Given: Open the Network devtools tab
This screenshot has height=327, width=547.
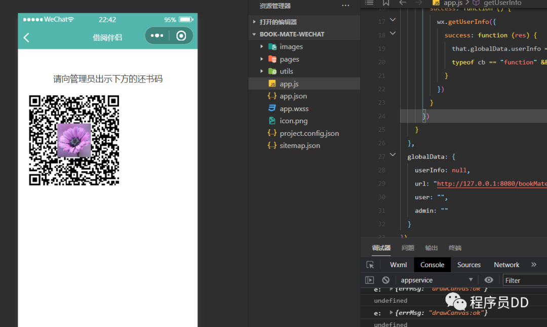Looking at the screenshot, I should (x=506, y=265).
